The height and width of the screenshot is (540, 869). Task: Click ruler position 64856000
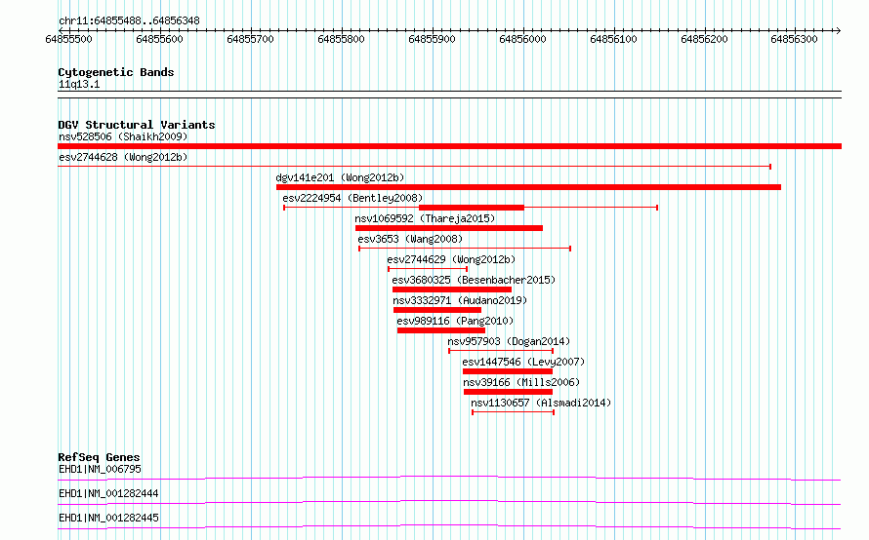point(522,39)
